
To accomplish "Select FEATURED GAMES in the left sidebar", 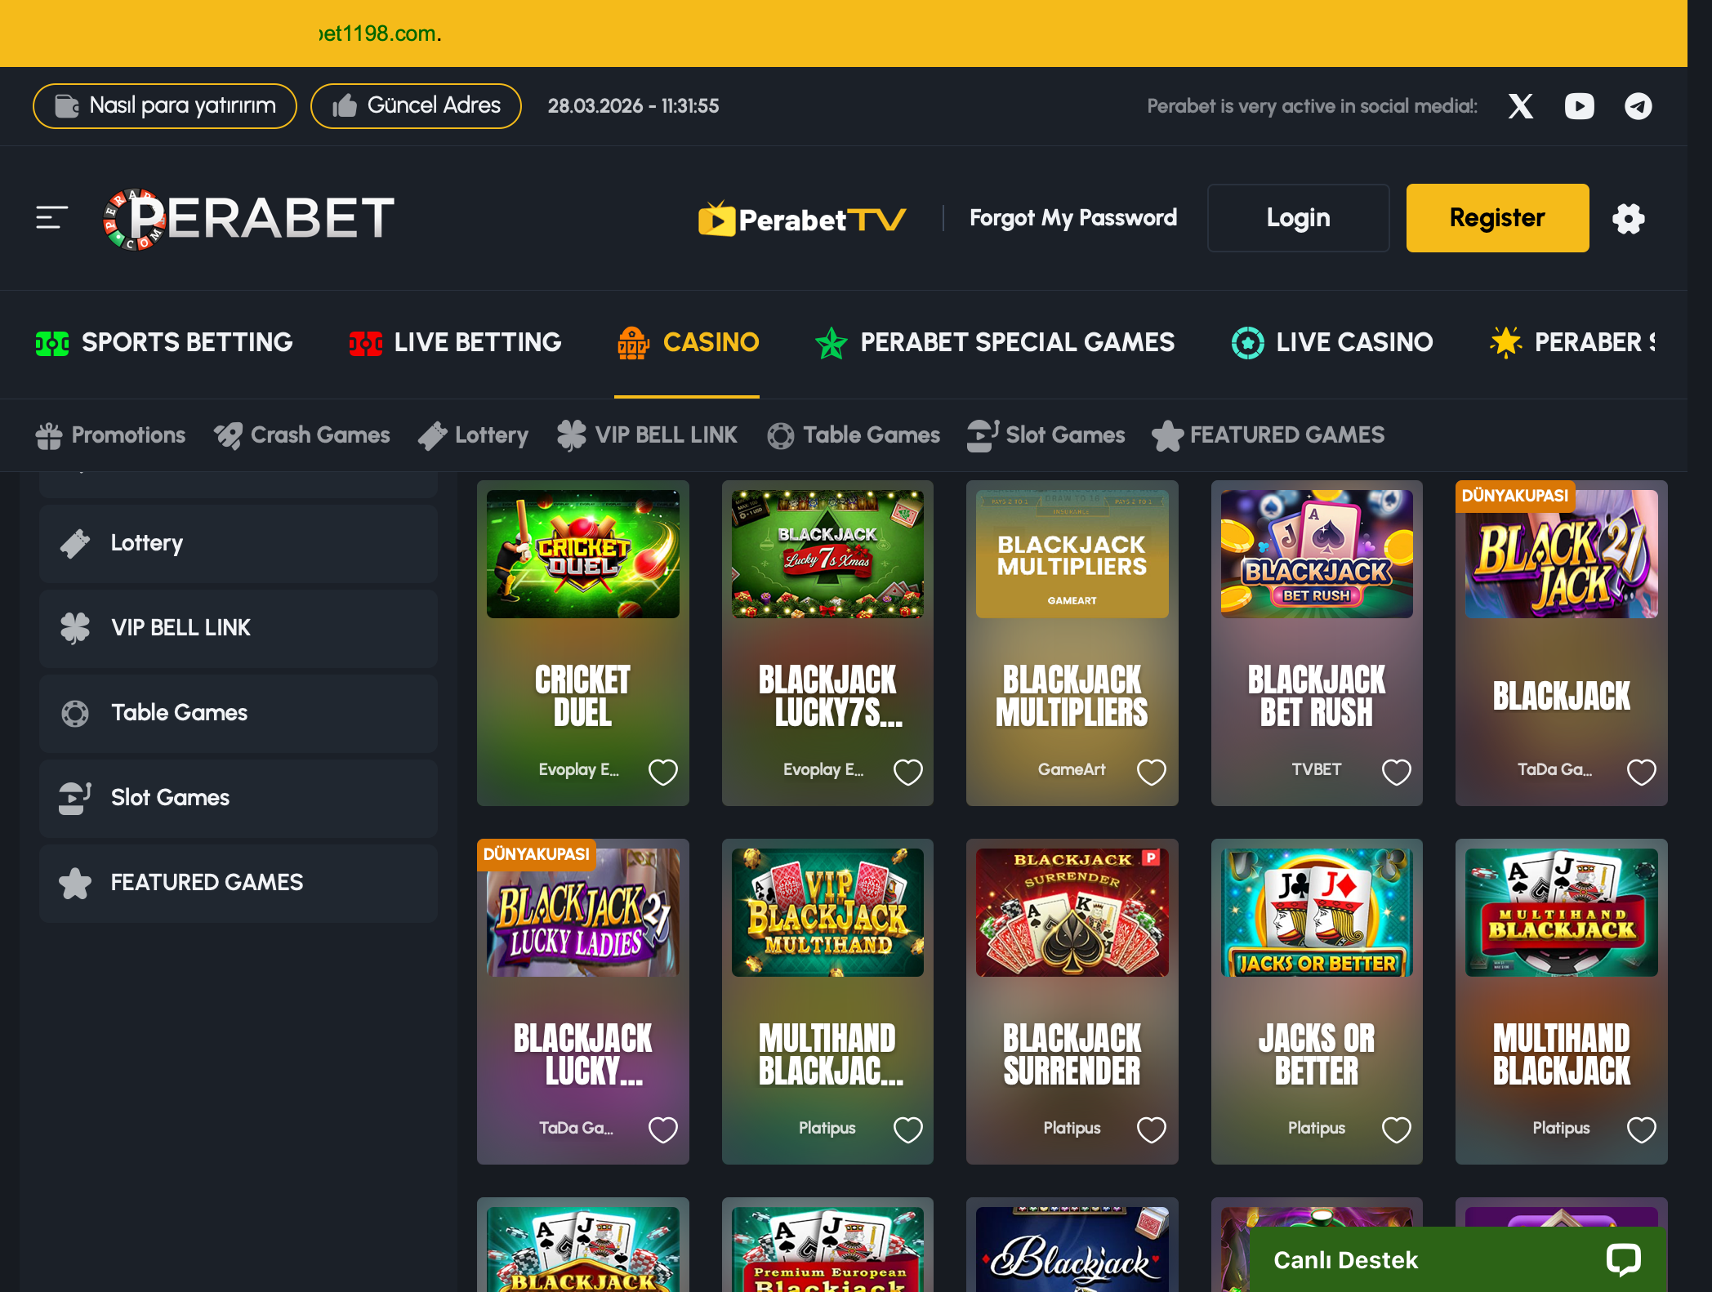I will (239, 883).
